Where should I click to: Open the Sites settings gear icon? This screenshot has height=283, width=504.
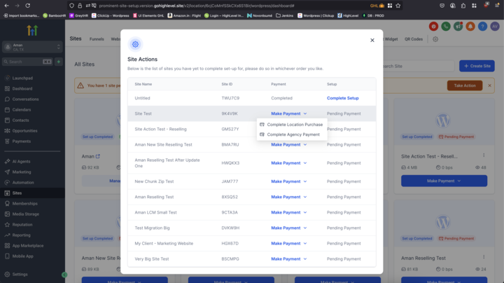pos(435,39)
